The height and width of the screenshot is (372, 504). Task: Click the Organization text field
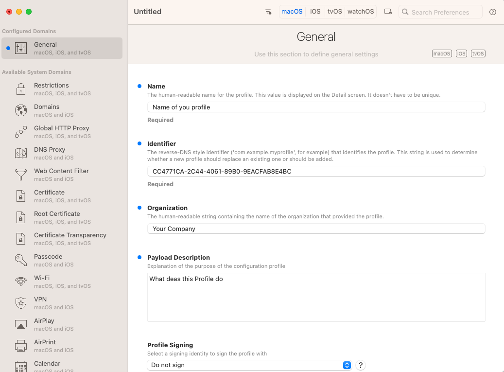click(x=316, y=229)
